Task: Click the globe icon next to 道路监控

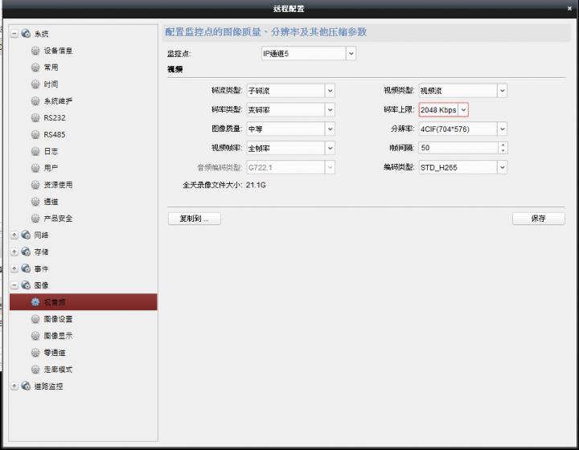Action: coord(26,386)
